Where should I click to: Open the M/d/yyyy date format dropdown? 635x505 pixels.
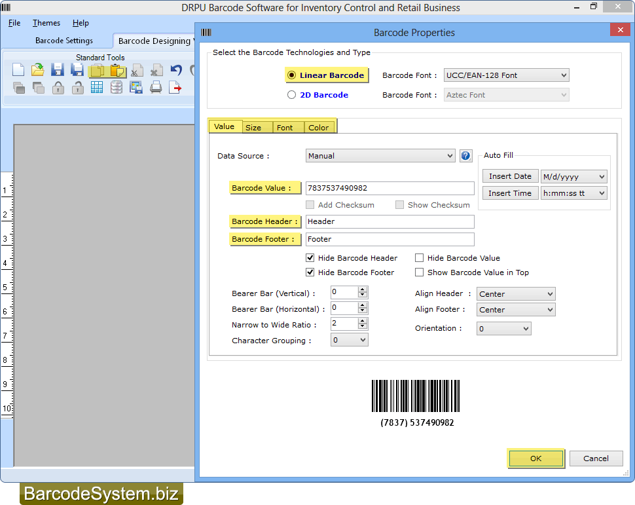[x=574, y=177]
